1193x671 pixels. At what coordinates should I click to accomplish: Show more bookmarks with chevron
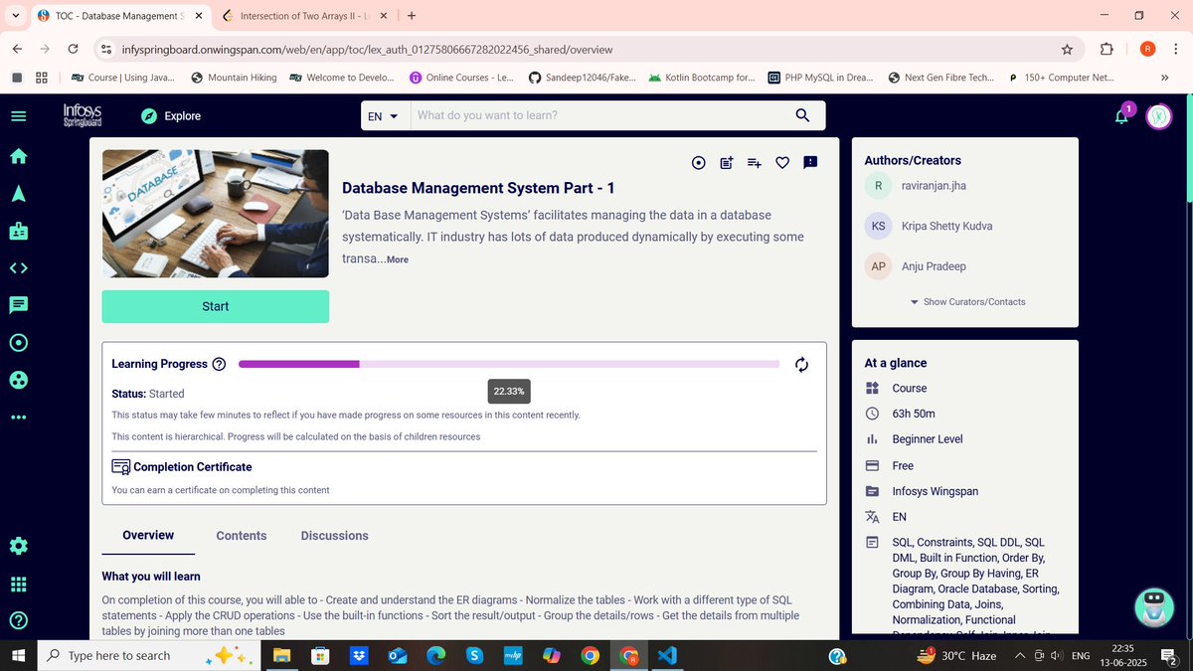coord(1164,78)
